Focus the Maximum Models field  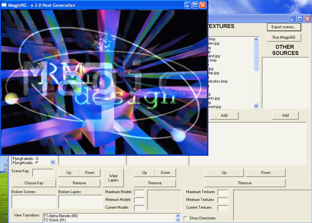tap(140, 192)
